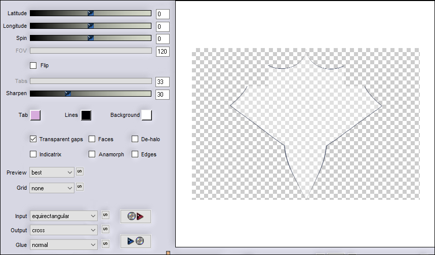The height and width of the screenshot is (255, 435).
Task: Turn on the Anamorph checkbox
Action: (92, 154)
